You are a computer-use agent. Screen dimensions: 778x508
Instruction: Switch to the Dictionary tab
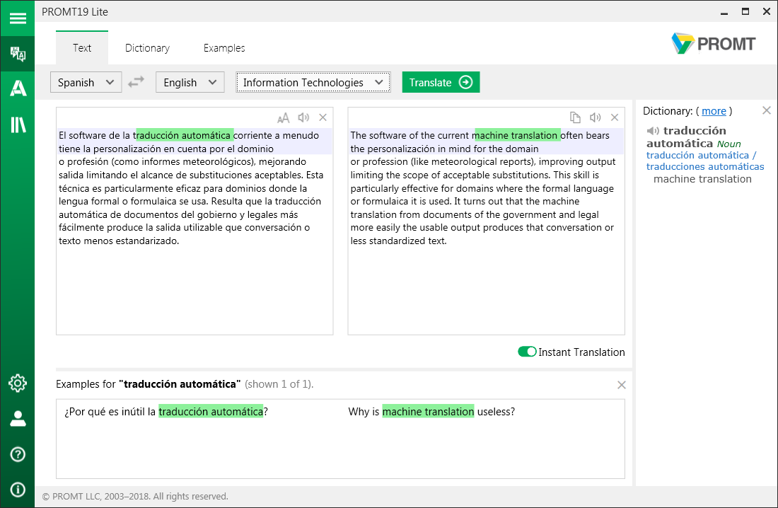147,48
